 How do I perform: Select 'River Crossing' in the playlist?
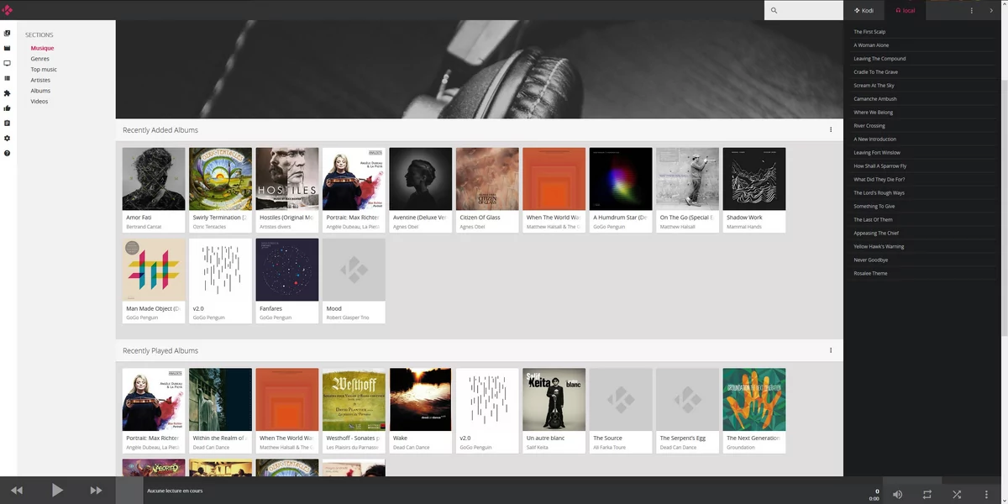[x=922, y=126]
